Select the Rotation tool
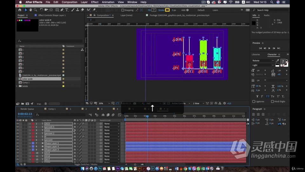305x172 pixels. tap(41, 10)
